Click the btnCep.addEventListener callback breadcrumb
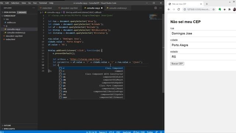The width and height of the screenshot is (236, 133). (84, 12)
